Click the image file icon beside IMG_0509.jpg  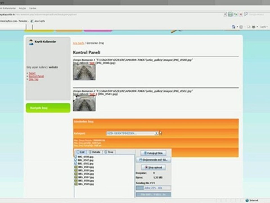(76, 184)
